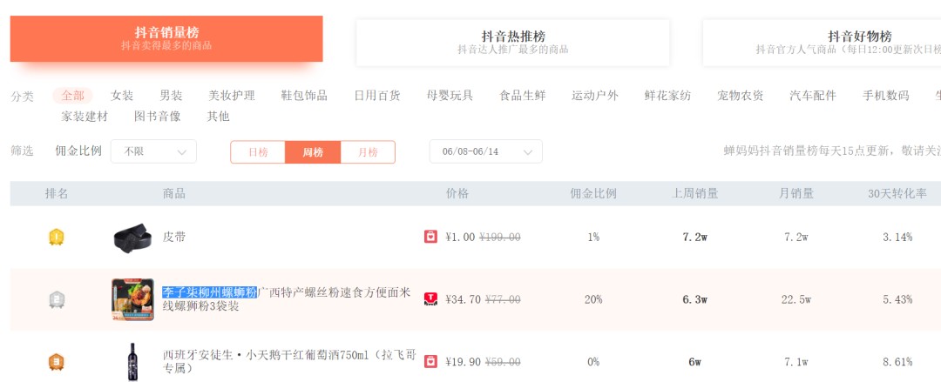Click the Tmall icon beside ¥34.70
This screenshot has height=382, width=941.
tap(430, 299)
